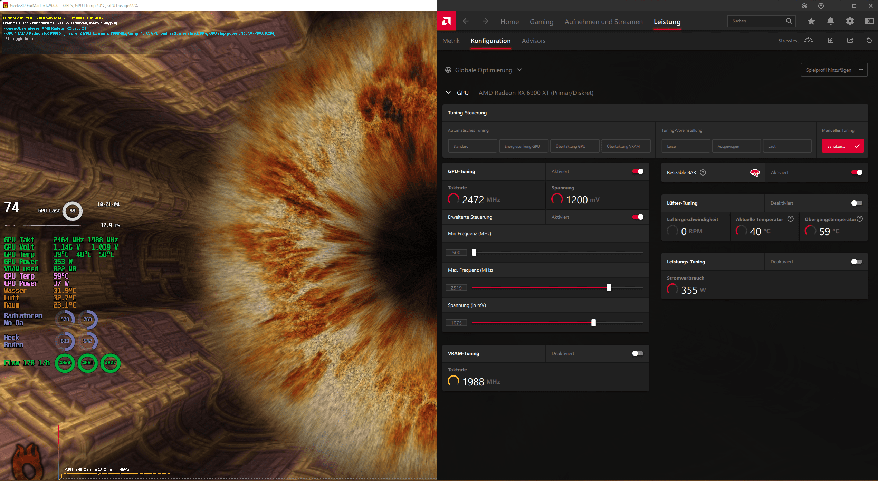Select Laut tuning preset
Screen dimensions: 878x481
click(787, 146)
